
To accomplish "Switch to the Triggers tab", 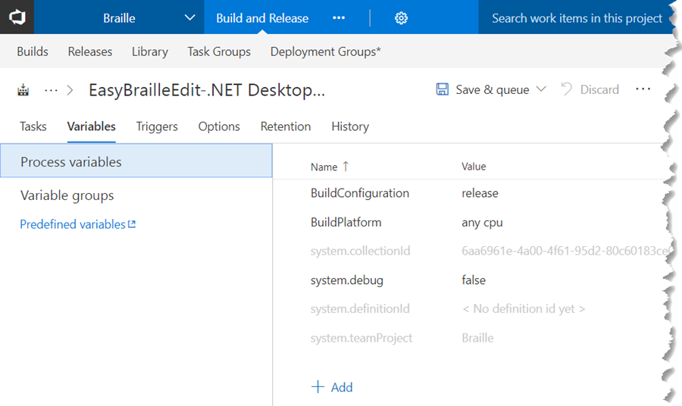I will (x=157, y=126).
